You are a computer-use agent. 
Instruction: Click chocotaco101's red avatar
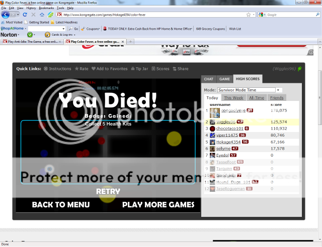(x=212, y=129)
